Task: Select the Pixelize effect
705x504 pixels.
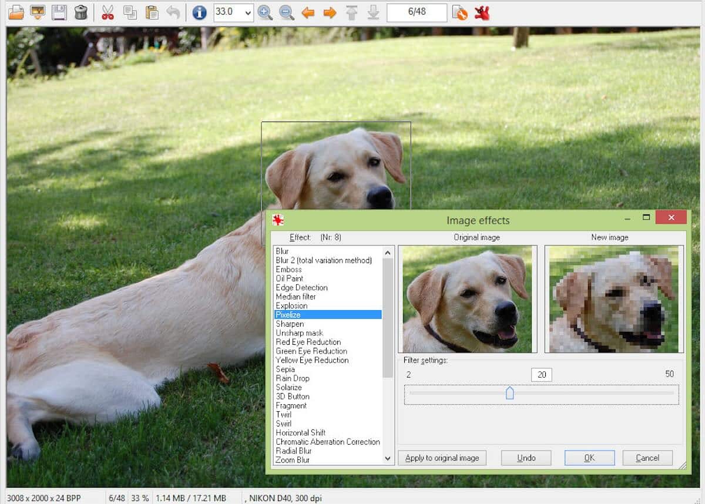Action: pos(328,315)
